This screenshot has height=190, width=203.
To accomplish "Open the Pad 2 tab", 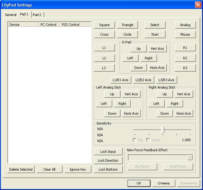I will point(37,15).
